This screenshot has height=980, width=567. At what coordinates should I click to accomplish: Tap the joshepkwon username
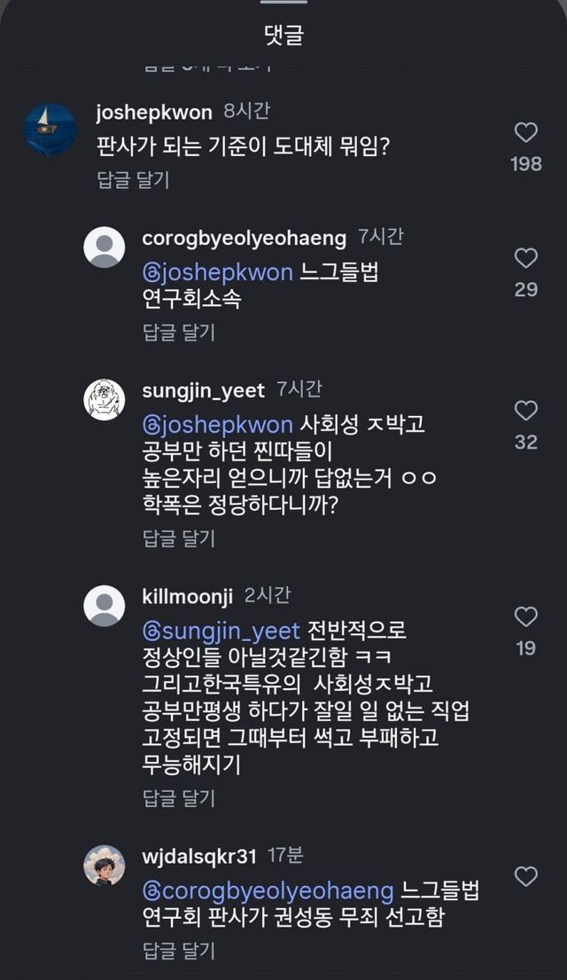pyautogui.click(x=154, y=113)
